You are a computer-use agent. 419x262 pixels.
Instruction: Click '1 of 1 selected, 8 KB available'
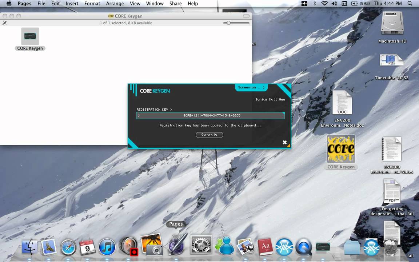point(126,23)
